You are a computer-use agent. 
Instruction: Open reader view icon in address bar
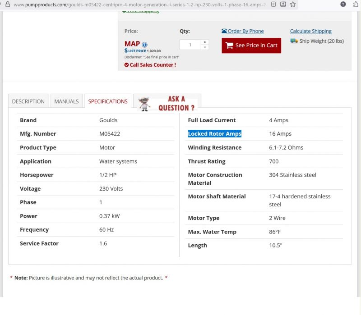pyautogui.click(x=273, y=4)
